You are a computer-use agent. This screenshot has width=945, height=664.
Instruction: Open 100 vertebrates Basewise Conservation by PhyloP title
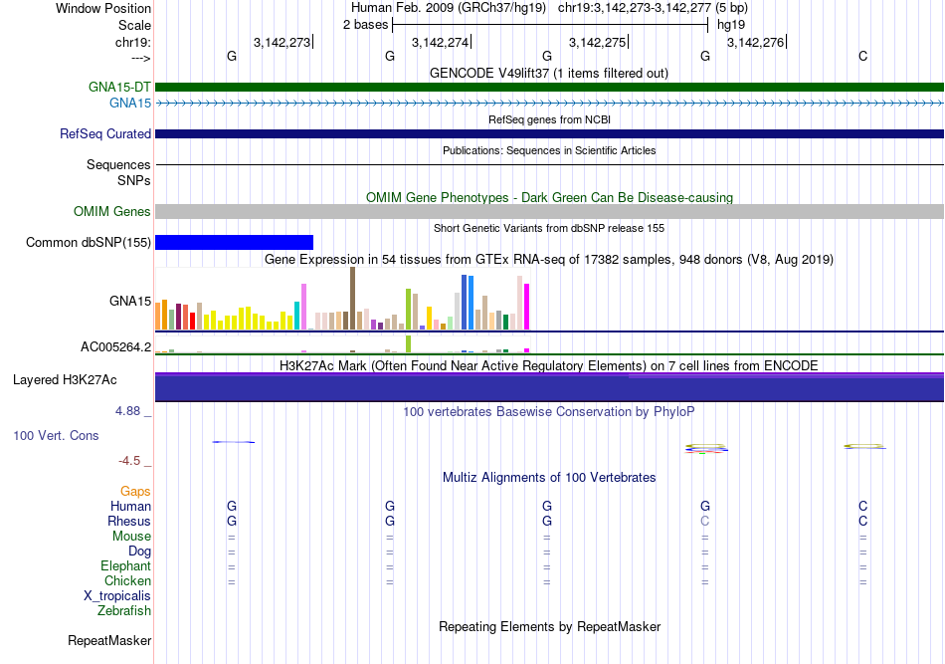tap(549, 411)
